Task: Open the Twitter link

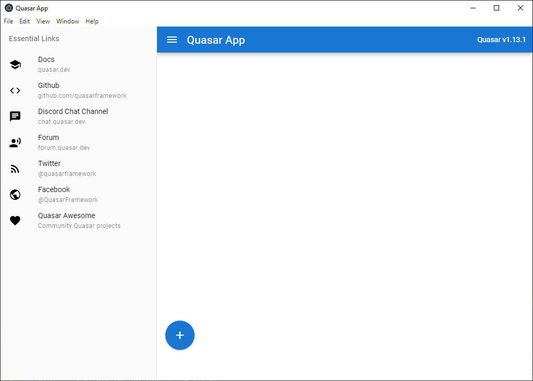Action: (x=79, y=169)
